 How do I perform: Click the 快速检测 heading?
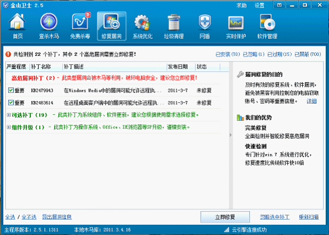[255, 146]
